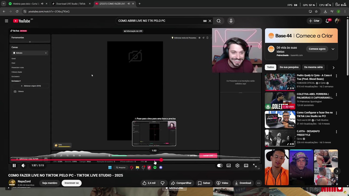349x196 pixels.
Task: Open NapaZord channel avatar
Action: (x=12, y=183)
